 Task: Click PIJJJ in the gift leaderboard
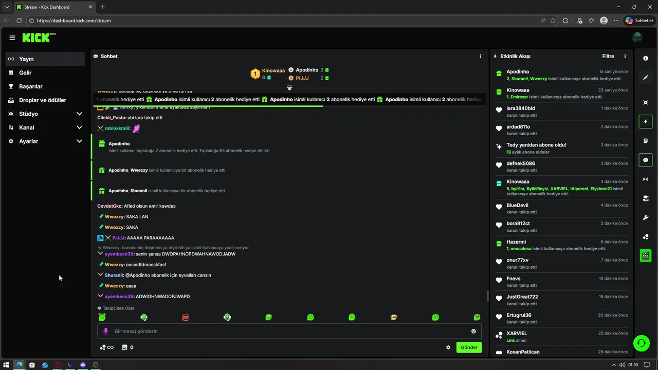pyautogui.click(x=302, y=78)
